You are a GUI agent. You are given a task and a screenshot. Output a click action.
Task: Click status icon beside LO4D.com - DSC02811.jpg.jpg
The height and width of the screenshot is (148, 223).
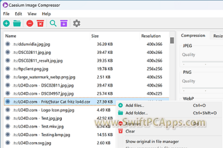pos(8,85)
